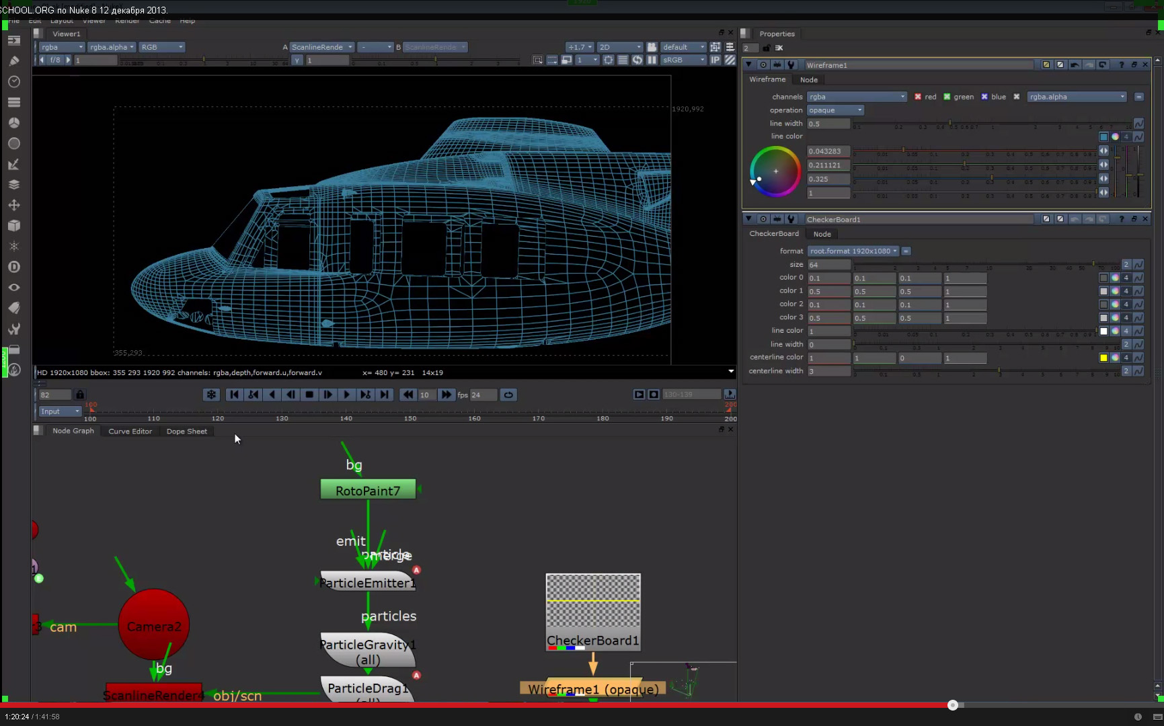Open line color wheel picker icon

coord(1115,136)
